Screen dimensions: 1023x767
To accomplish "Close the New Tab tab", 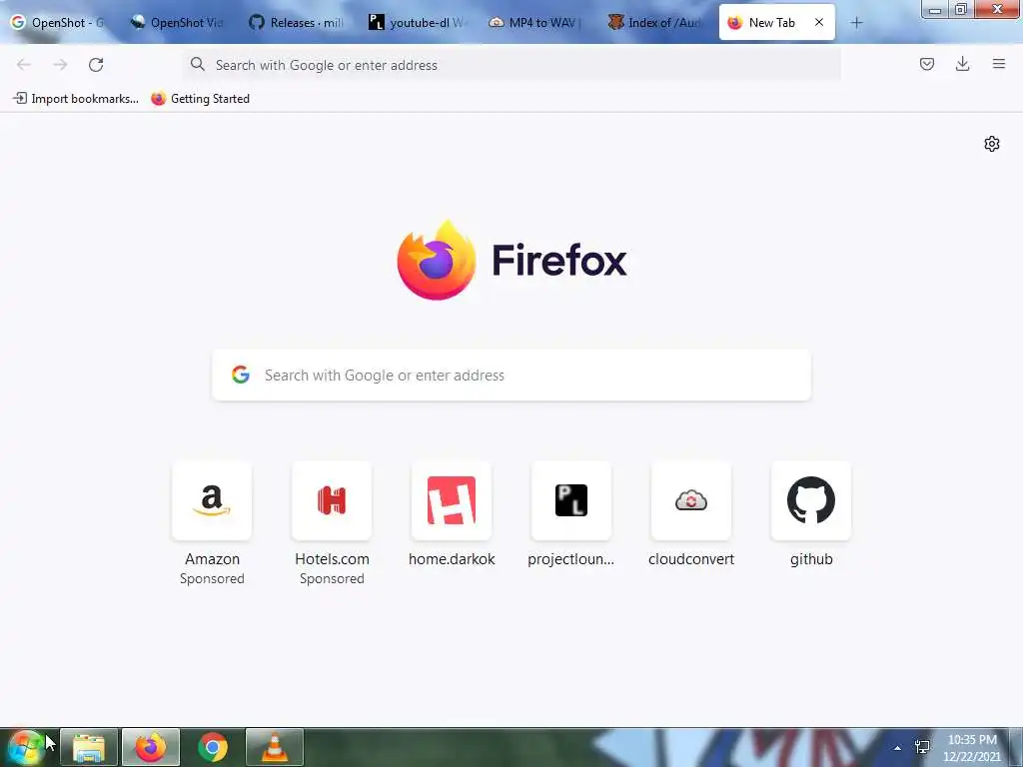I will pyautogui.click(x=819, y=22).
